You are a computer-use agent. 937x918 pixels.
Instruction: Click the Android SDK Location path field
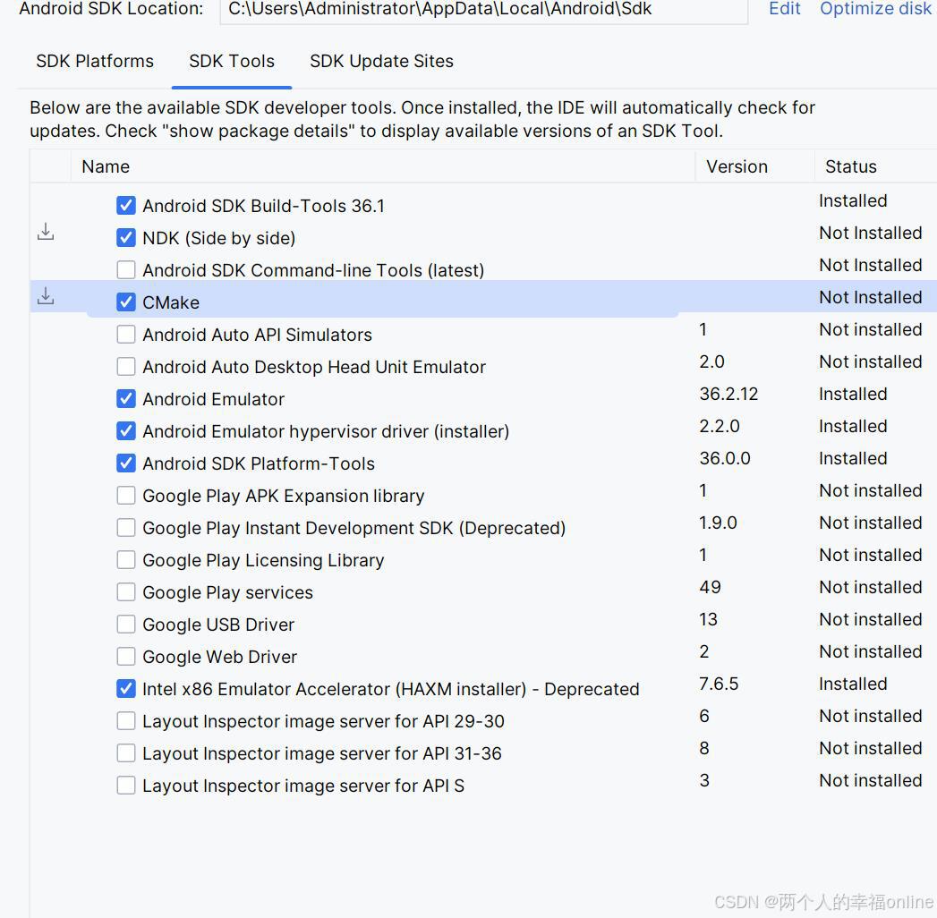pos(484,10)
